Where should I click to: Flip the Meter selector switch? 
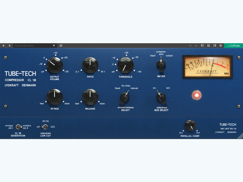pyautogui.click(x=161, y=65)
